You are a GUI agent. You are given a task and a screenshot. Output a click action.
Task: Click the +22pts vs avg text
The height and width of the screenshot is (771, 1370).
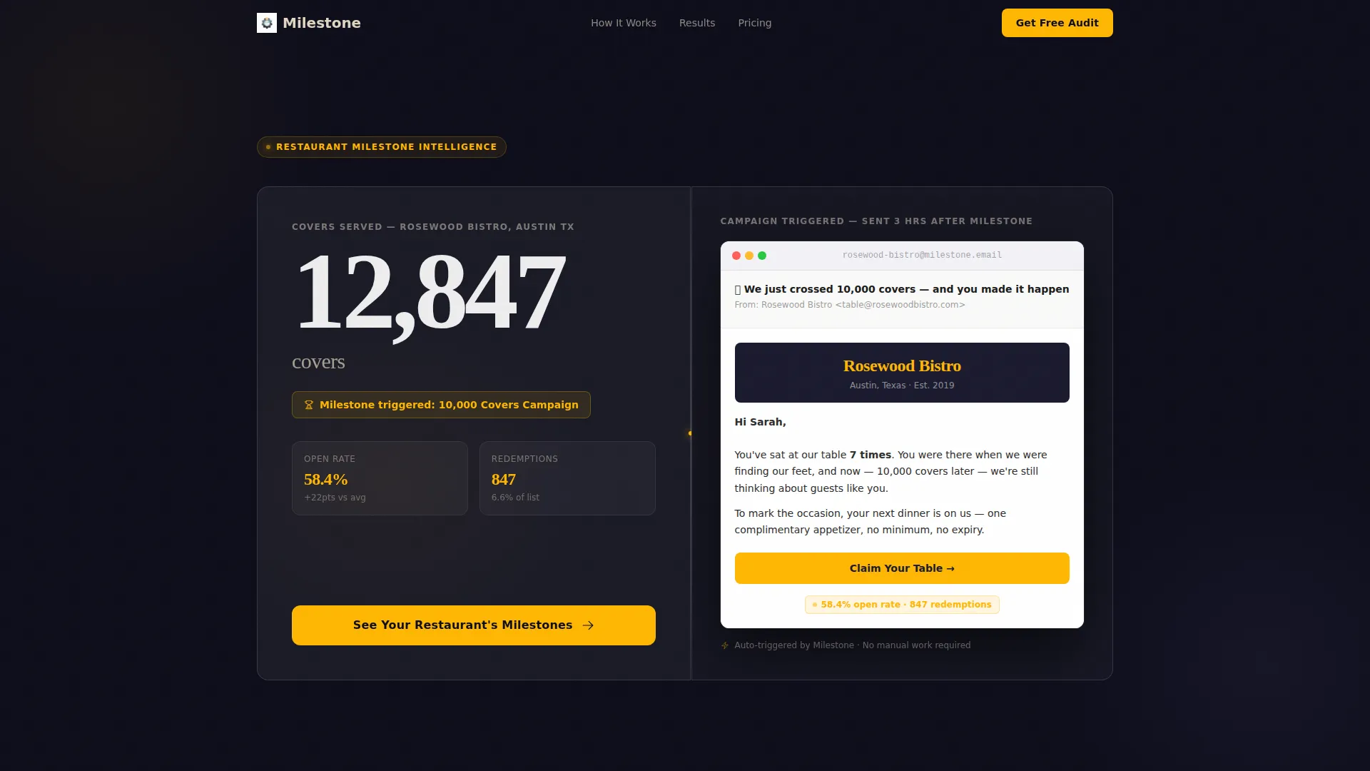(335, 498)
